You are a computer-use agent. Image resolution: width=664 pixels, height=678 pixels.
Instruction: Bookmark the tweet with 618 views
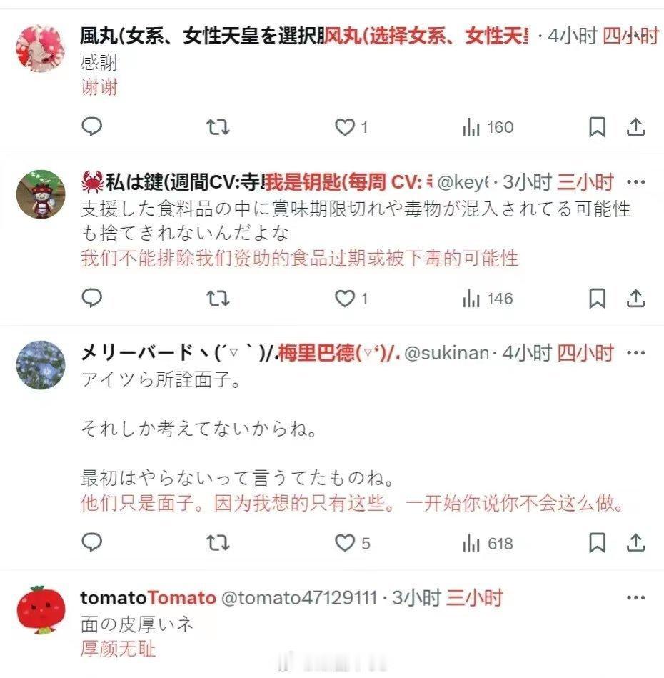(x=597, y=543)
